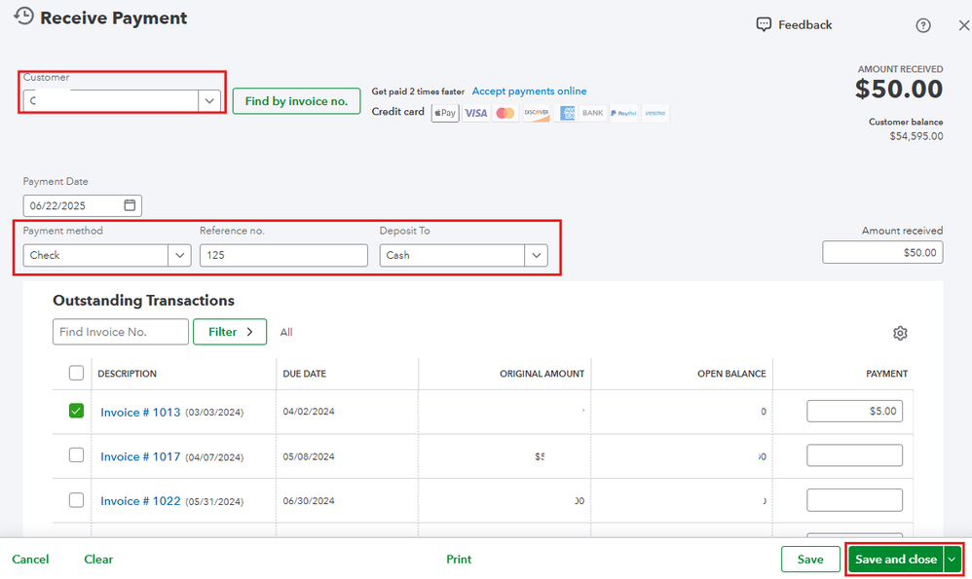Click the Visa card icon
This screenshot has width=972, height=579.
coord(475,113)
